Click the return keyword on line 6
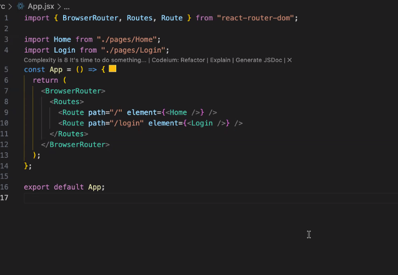This screenshot has width=398, height=275. point(45,80)
